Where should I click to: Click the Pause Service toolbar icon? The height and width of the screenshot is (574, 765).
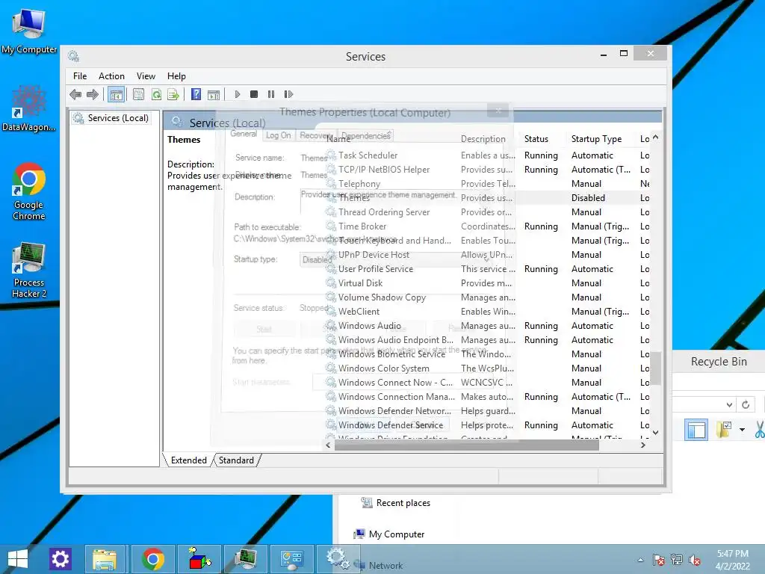270,94
